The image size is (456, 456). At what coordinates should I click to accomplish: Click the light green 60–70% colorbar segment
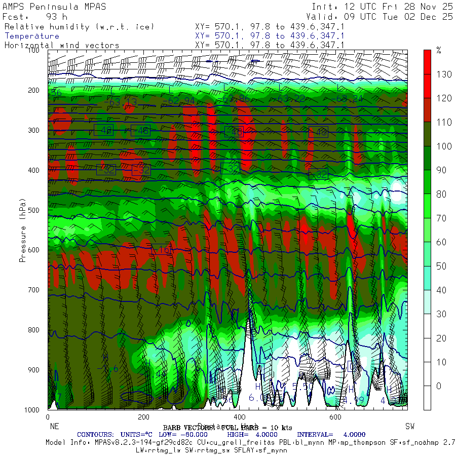pyautogui.click(x=427, y=230)
